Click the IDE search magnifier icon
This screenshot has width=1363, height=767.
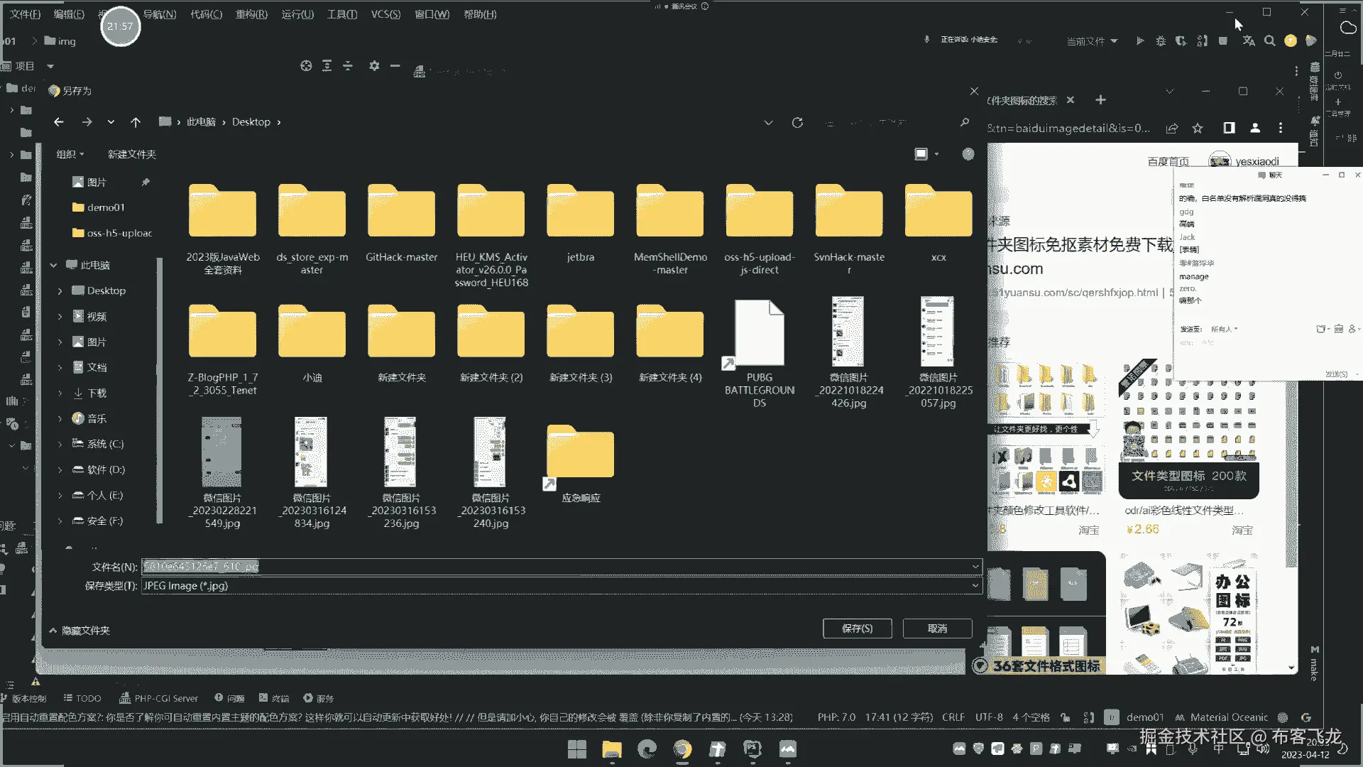click(x=1270, y=41)
